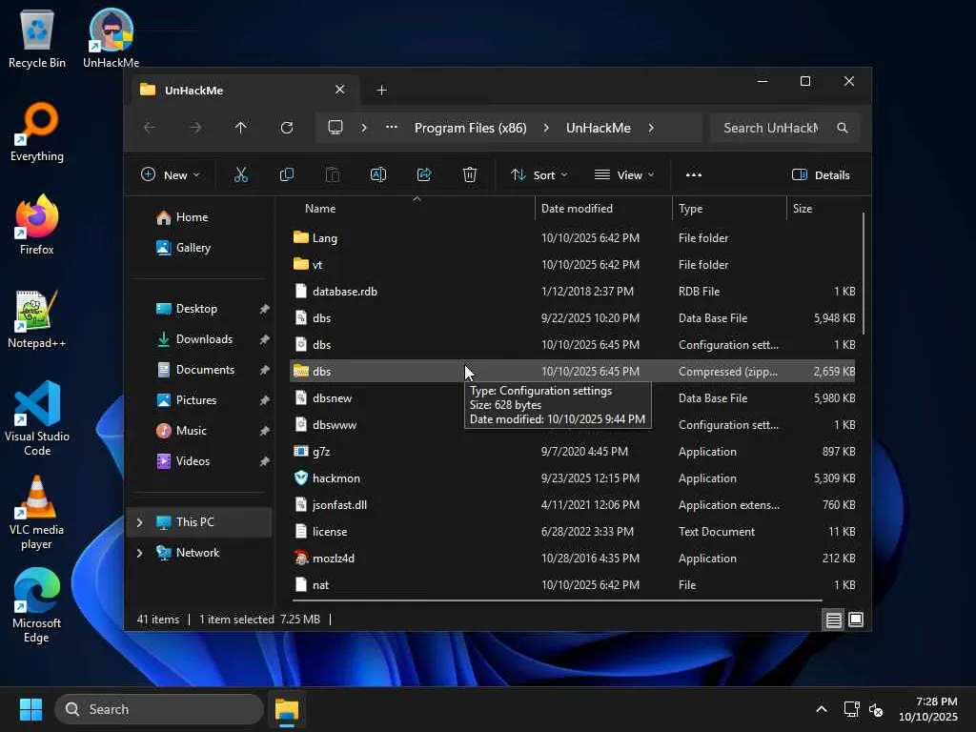Select the Microsoft Edge desktop icon
This screenshot has height=732, width=976.
(37, 605)
